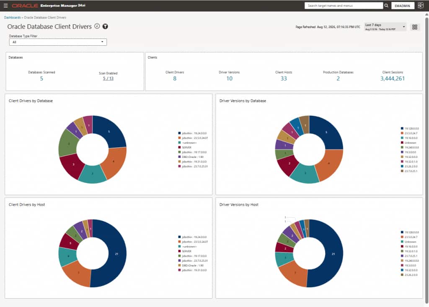The height and width of the screenshot is (307, 429).
Task: Open the hamburger navigation menu
Action: (x=5, y=5)
